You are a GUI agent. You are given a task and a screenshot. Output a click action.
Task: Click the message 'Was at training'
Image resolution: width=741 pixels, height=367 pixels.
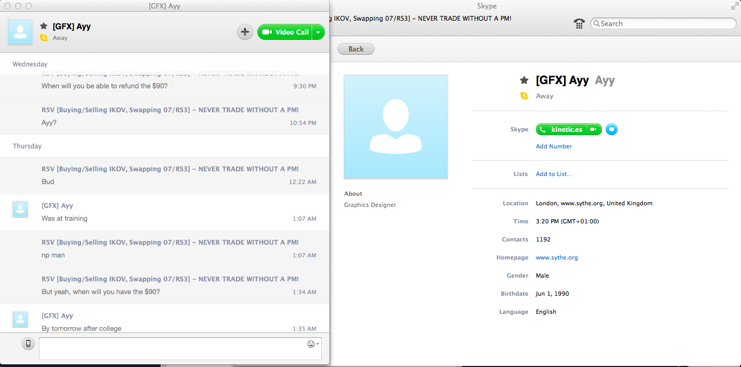64,218
